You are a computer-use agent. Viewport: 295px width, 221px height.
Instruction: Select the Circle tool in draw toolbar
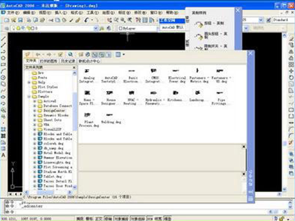click(x=3, y=77)
